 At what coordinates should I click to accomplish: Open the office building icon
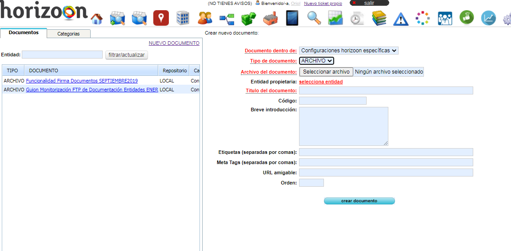(183, 18)
